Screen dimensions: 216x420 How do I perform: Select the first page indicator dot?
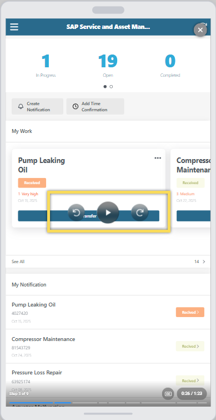105,87
